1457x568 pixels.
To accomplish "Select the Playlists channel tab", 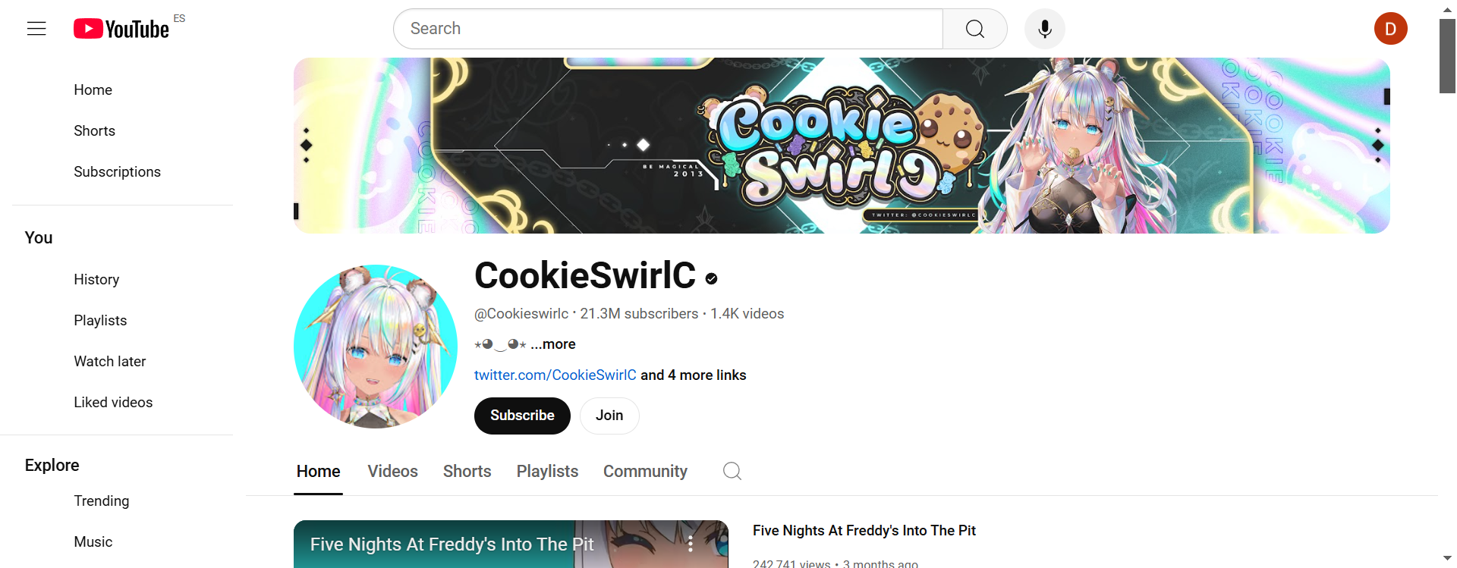I will [547, 471].
